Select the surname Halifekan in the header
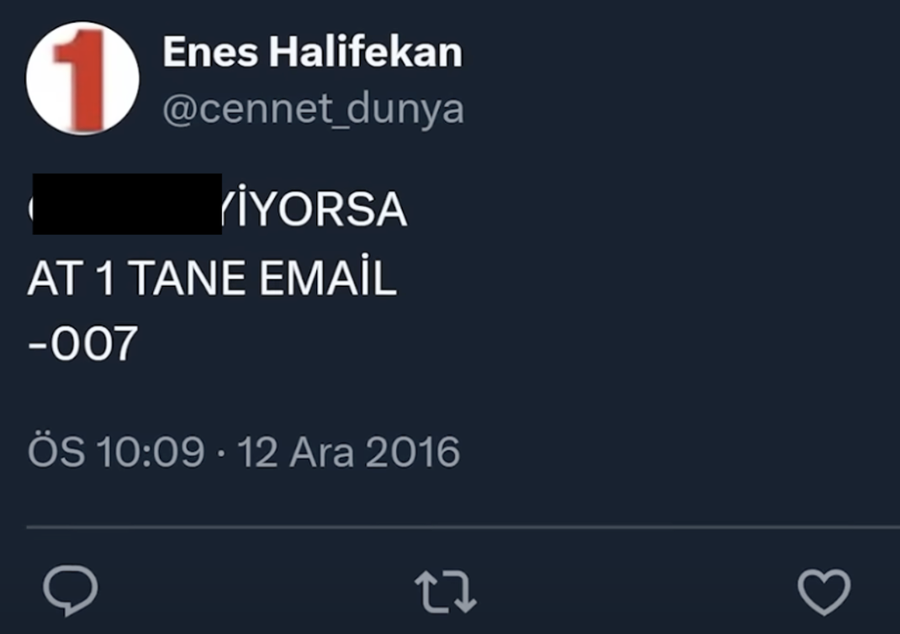The height and width of the screenshot is (634, 900). click(x=366, y=51)
